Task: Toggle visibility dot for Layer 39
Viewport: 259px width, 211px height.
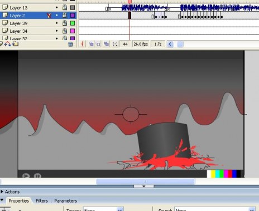Action: [57, 23]
